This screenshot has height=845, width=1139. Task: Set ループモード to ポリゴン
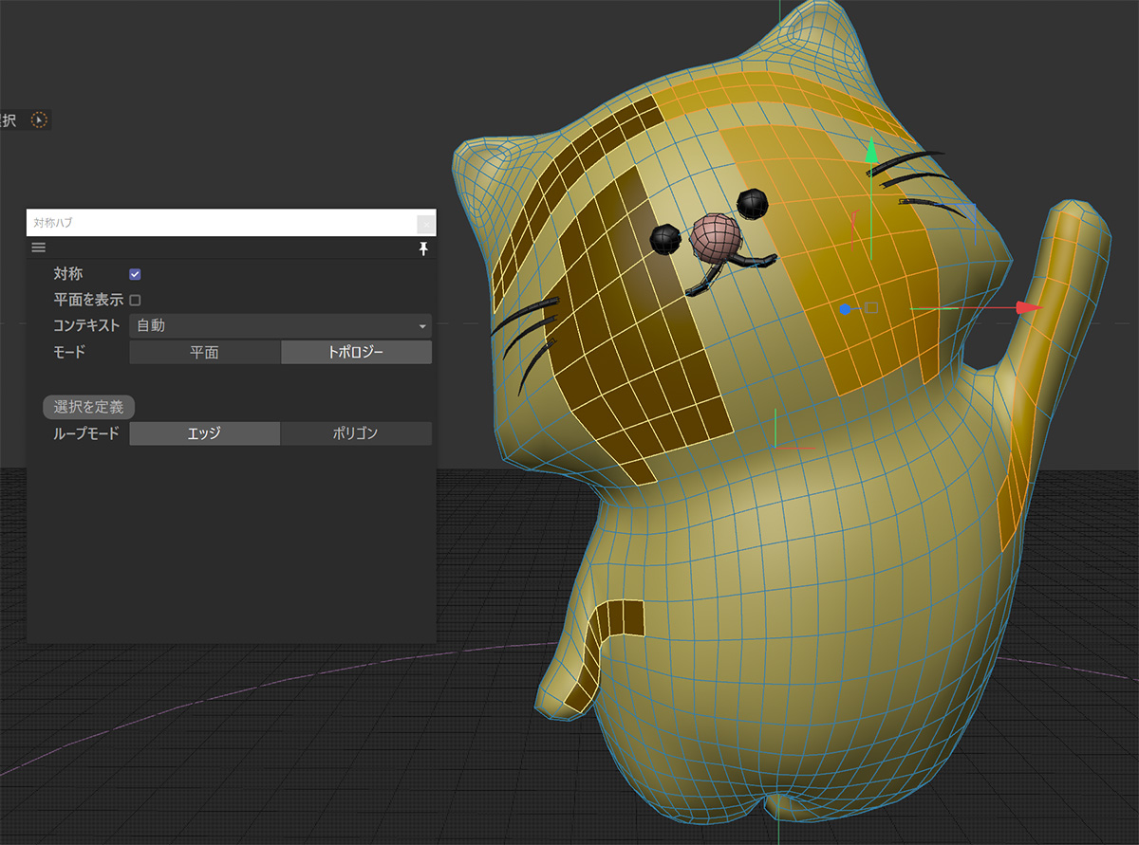[x=356, y=433]
